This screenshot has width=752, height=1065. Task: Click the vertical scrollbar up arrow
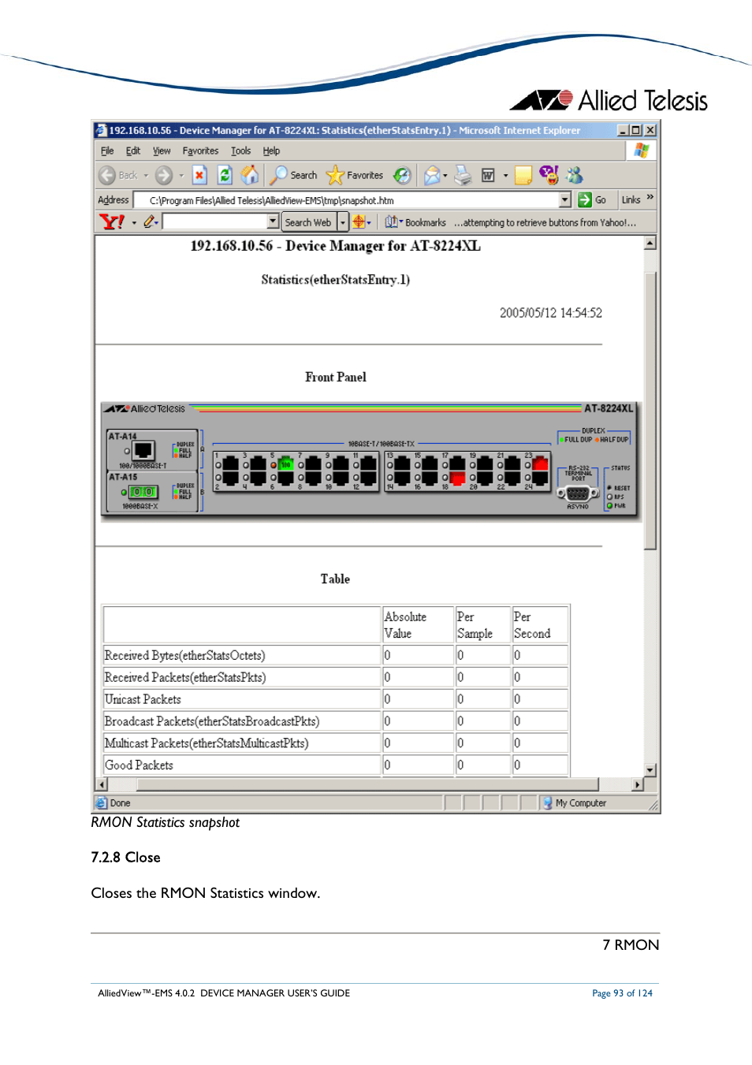(x=650, y=244)
